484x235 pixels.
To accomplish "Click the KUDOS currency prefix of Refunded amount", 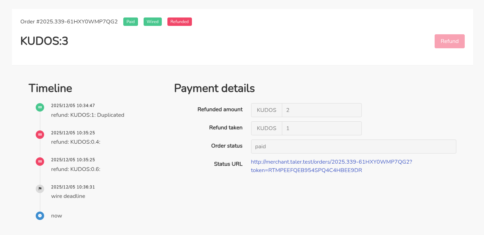I will (267, 110).
